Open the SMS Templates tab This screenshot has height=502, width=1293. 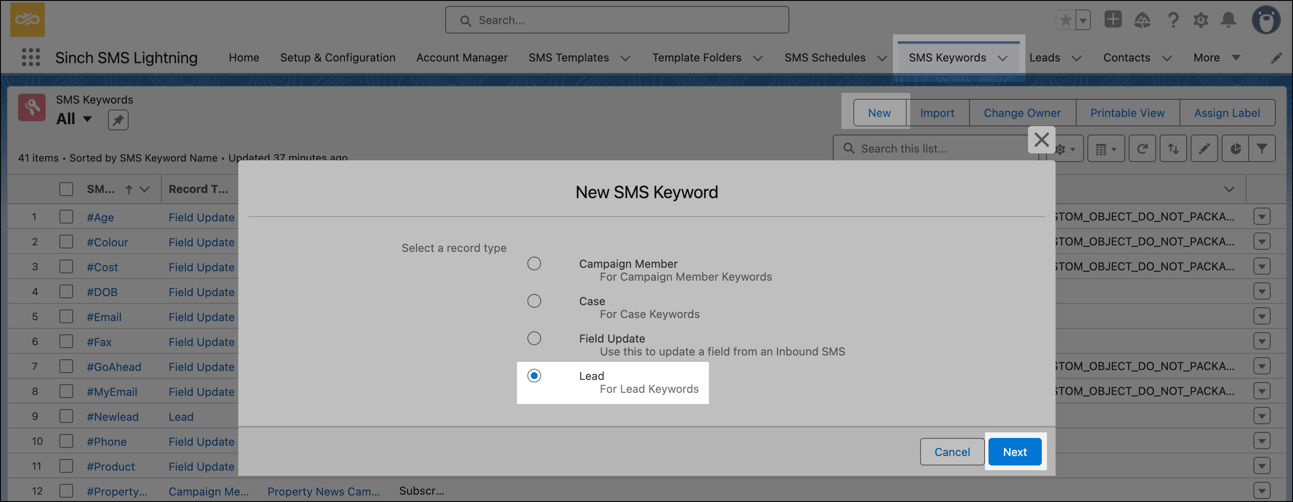(x=568, y=58)
